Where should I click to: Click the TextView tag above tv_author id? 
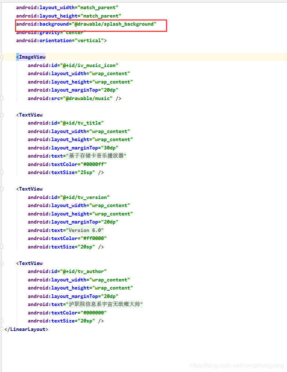[x=29, y=264]
